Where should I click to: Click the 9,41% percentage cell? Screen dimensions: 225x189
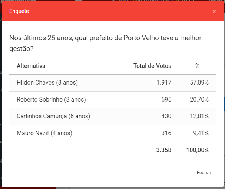(x=201, y=133)
